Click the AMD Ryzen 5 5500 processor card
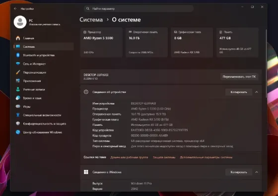 pos(101,42)
